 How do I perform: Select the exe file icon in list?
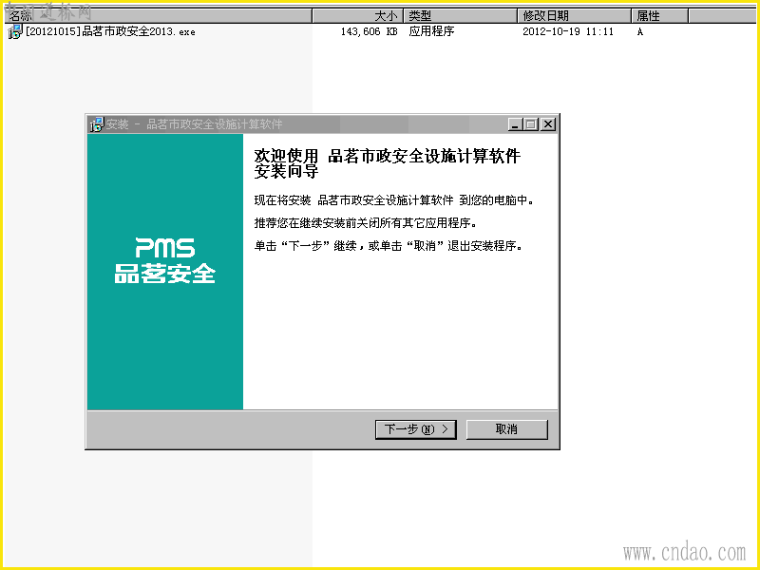[15, 32]
